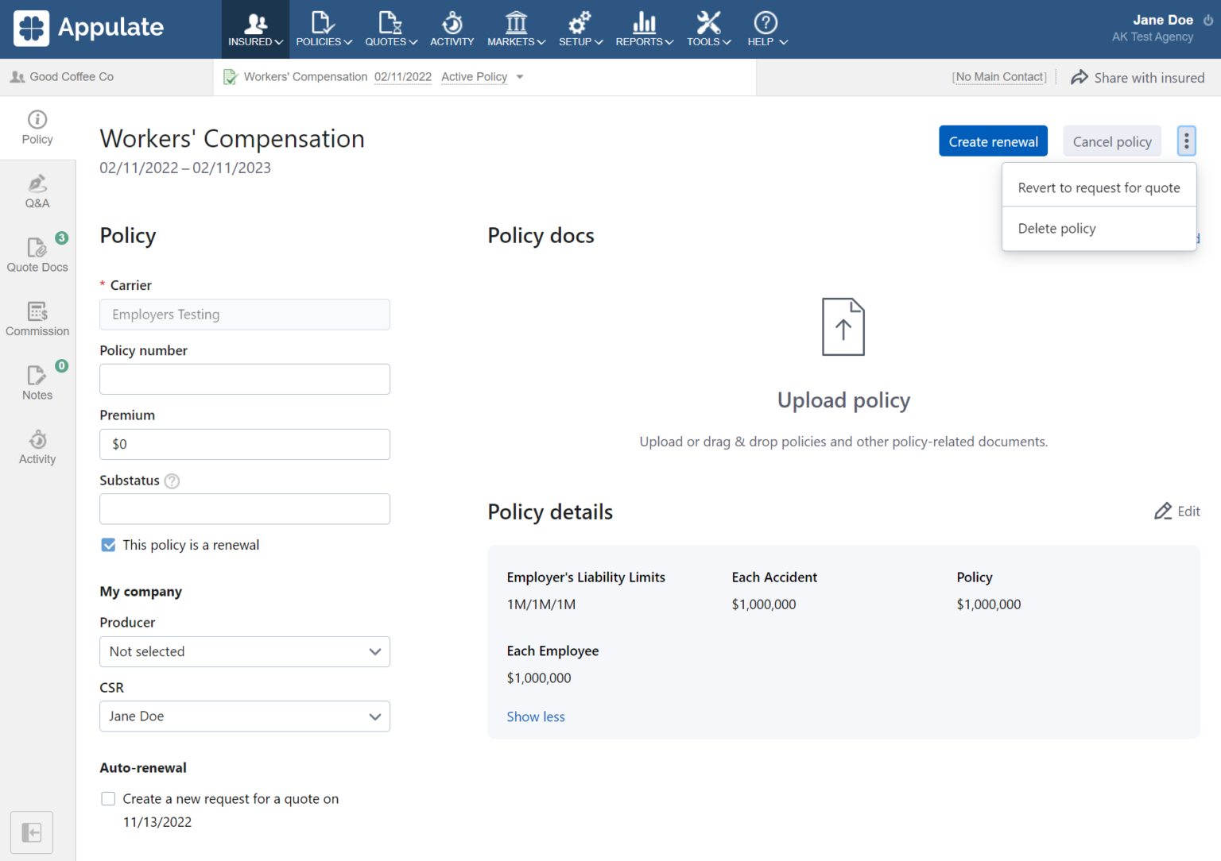Image resolution: width=1221 pixels, height=861 pixels.
Task: Edit the policy details
Action: click(1177, 512)
